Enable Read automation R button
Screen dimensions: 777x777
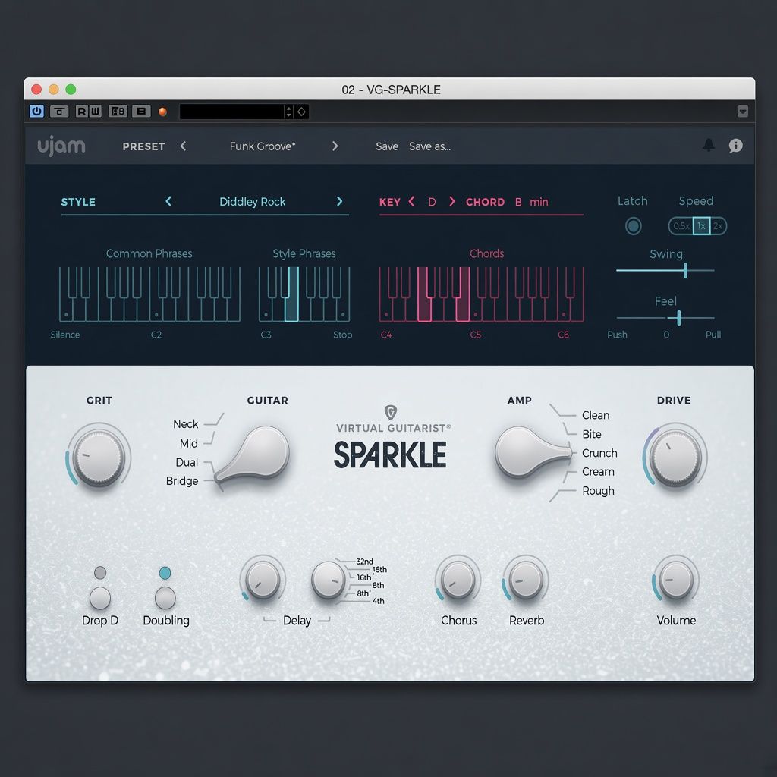point(82,112)
